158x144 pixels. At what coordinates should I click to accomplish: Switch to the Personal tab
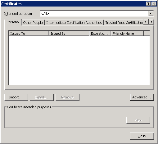[x=13, y=22]
